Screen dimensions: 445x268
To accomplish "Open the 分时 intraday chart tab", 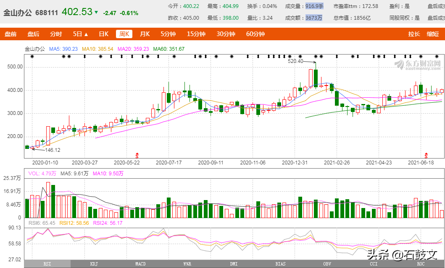I will pos(56,34).
